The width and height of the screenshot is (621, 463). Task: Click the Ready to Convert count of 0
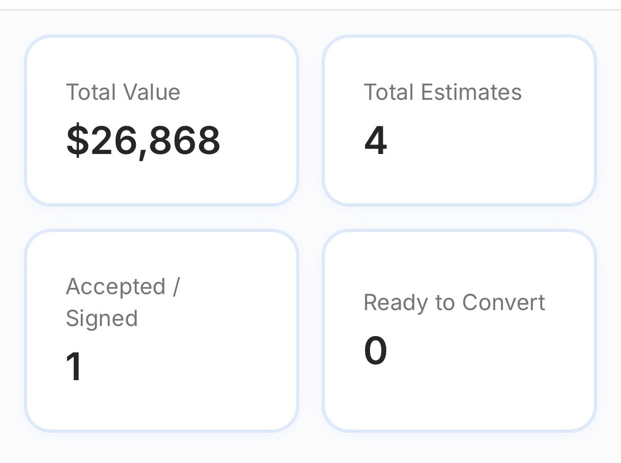(x=375, y=350)
